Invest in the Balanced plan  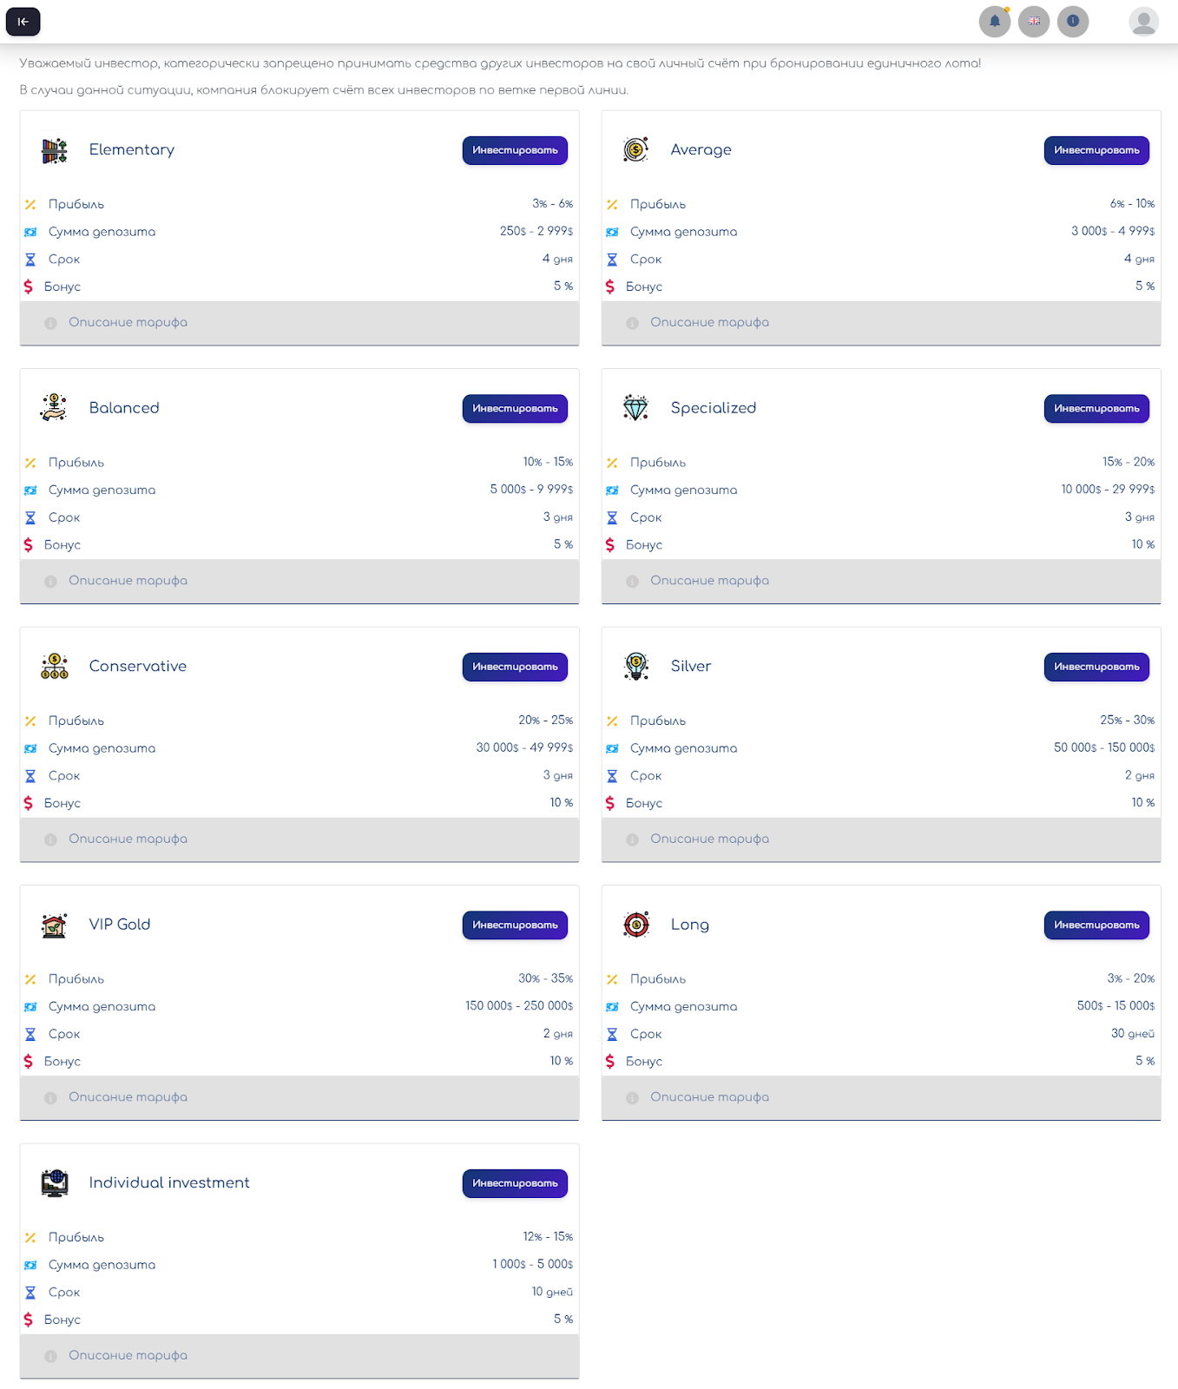tap(515, 409)
